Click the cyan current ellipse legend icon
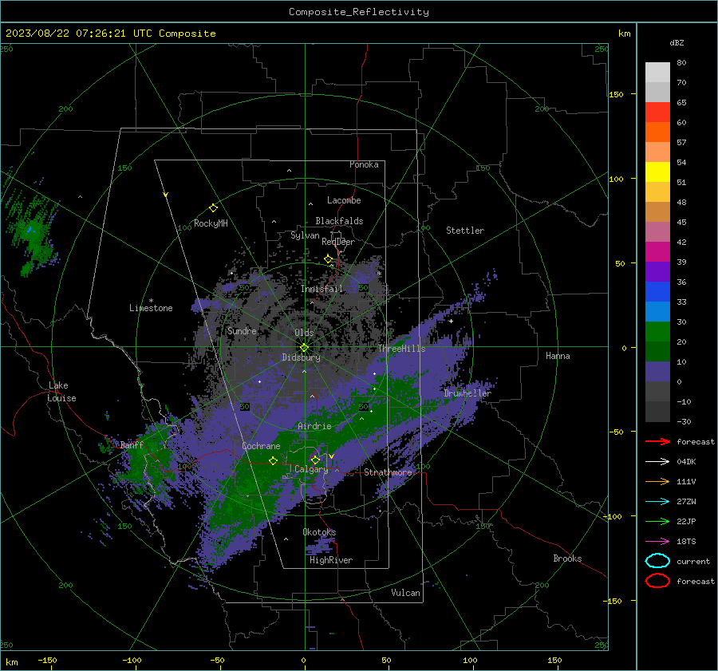Image resolution: width=718 pixels, height=671 pixels. coord(657,561)
